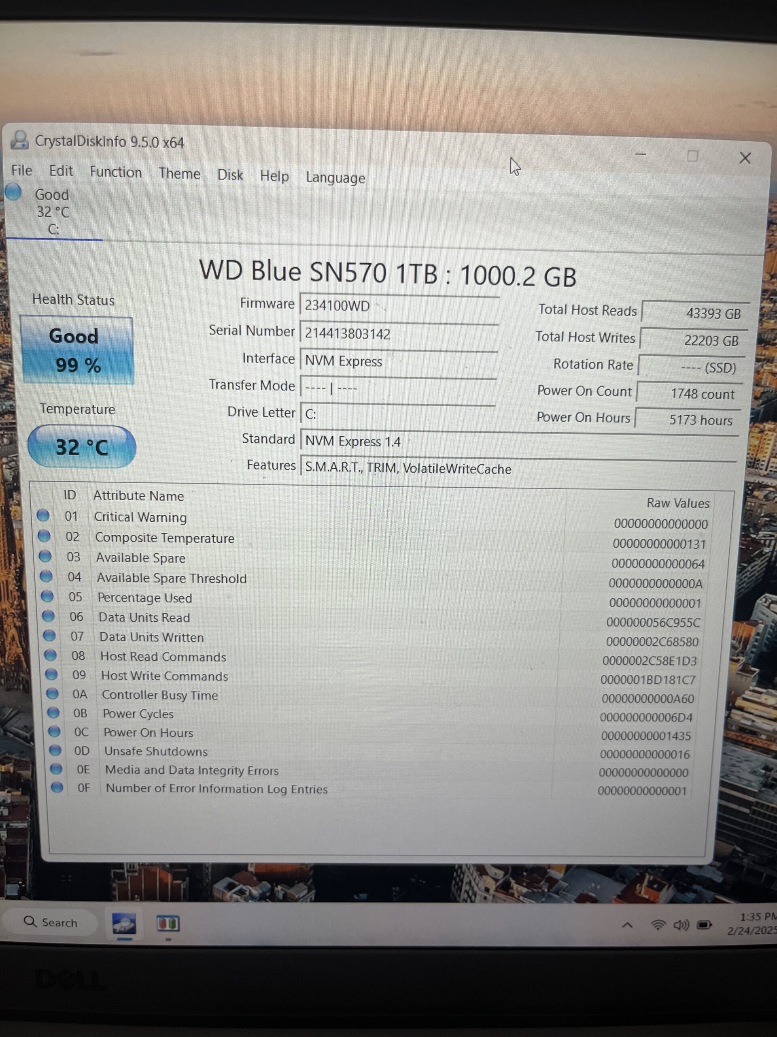The width and height of the screenshot is (777, 1037).
Task: Open the Theme menu
Action: tap(179, 173)
